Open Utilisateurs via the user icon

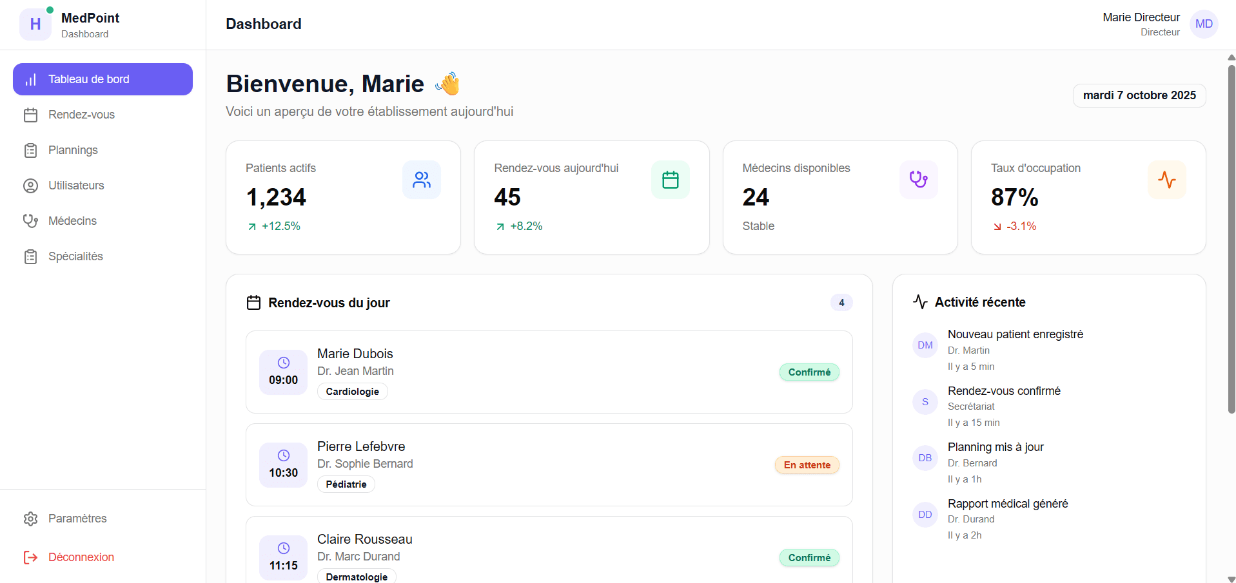tap(31, 186)
